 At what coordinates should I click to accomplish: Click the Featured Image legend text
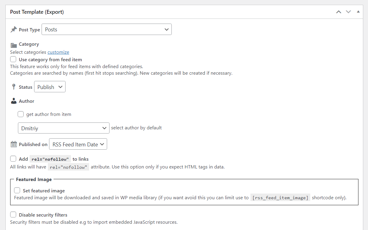34,179
